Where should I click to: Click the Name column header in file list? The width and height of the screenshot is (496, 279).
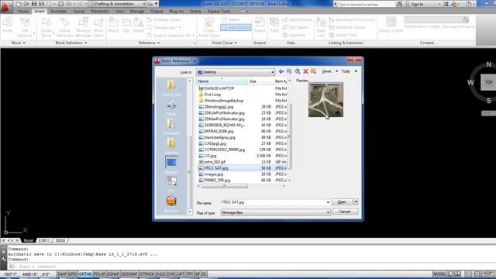pos(222,81)
